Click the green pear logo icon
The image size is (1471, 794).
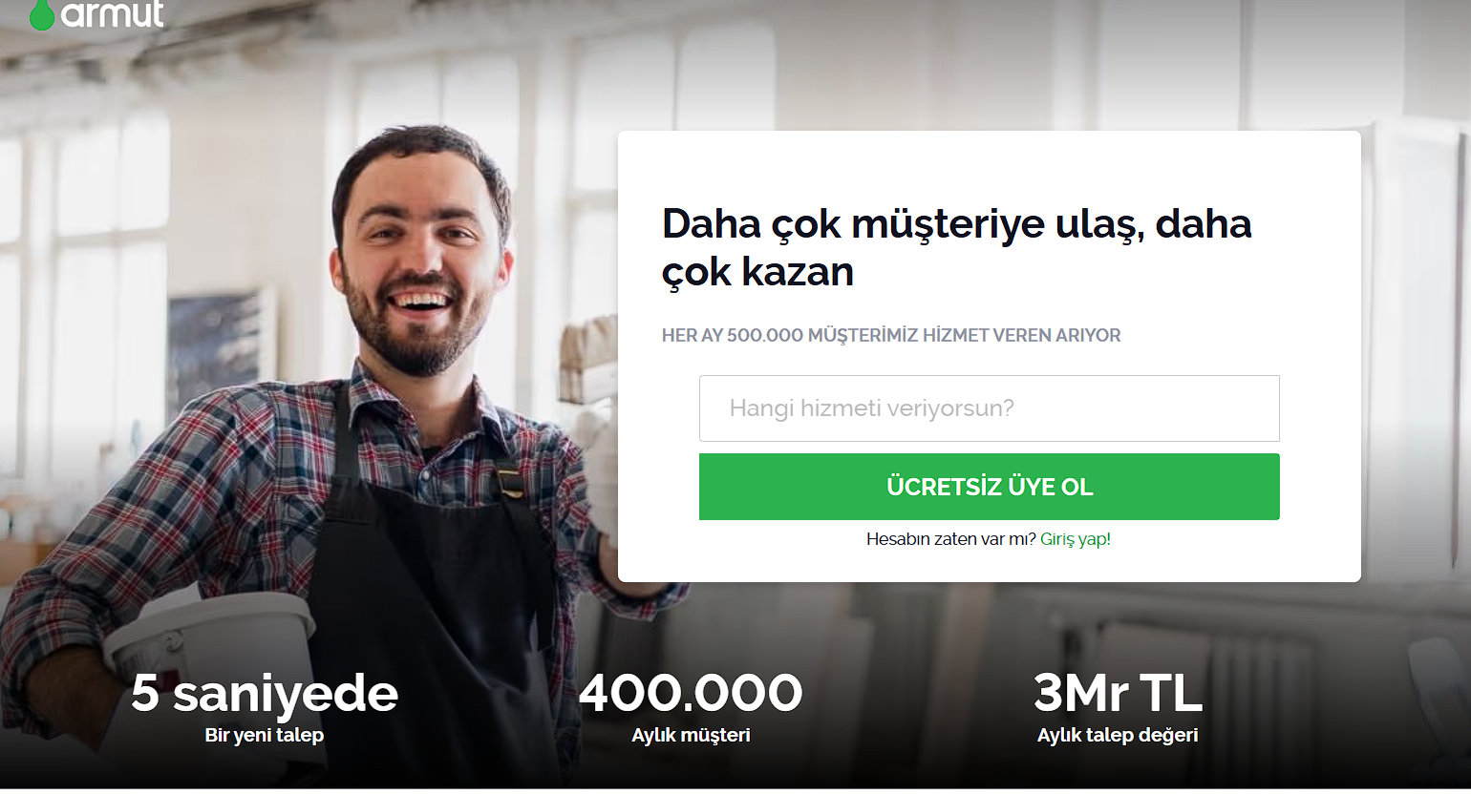click(42, 13)
